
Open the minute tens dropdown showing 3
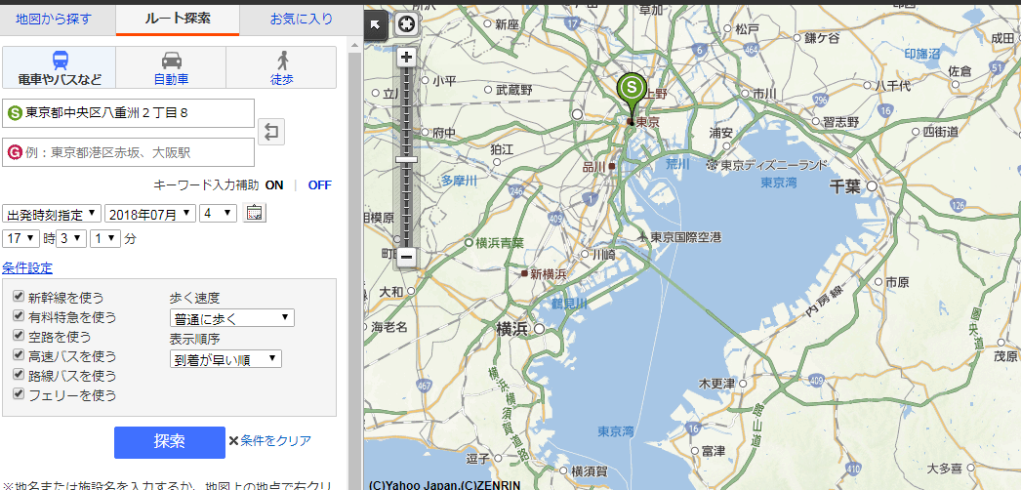(x=71, y=239)
